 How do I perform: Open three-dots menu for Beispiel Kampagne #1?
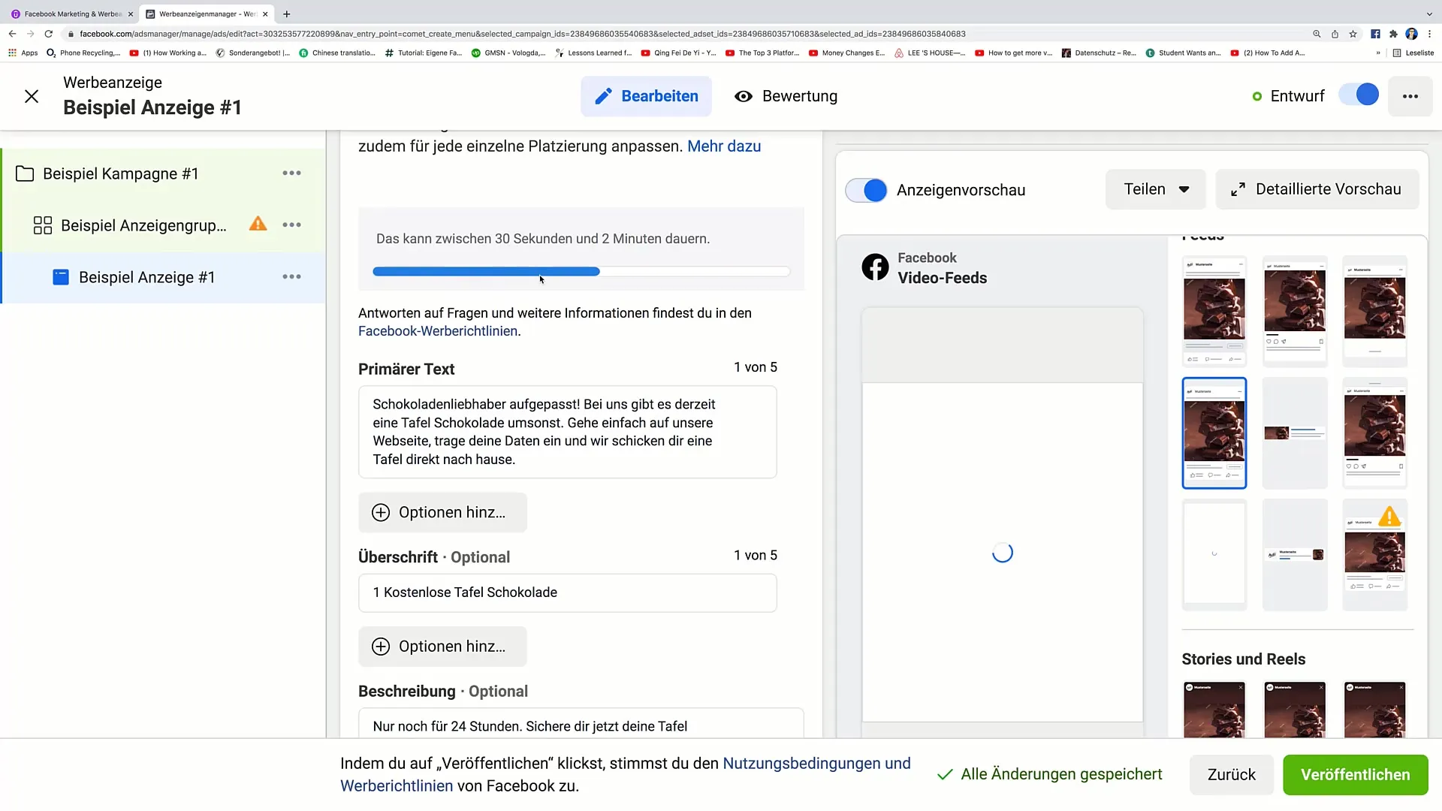(x=291, y=173)
